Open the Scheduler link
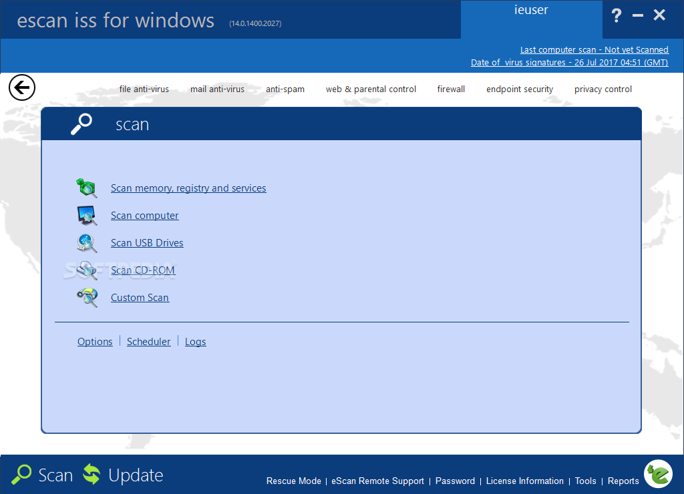This screenshot has height=494, width=684. click(x=149, y=342)
